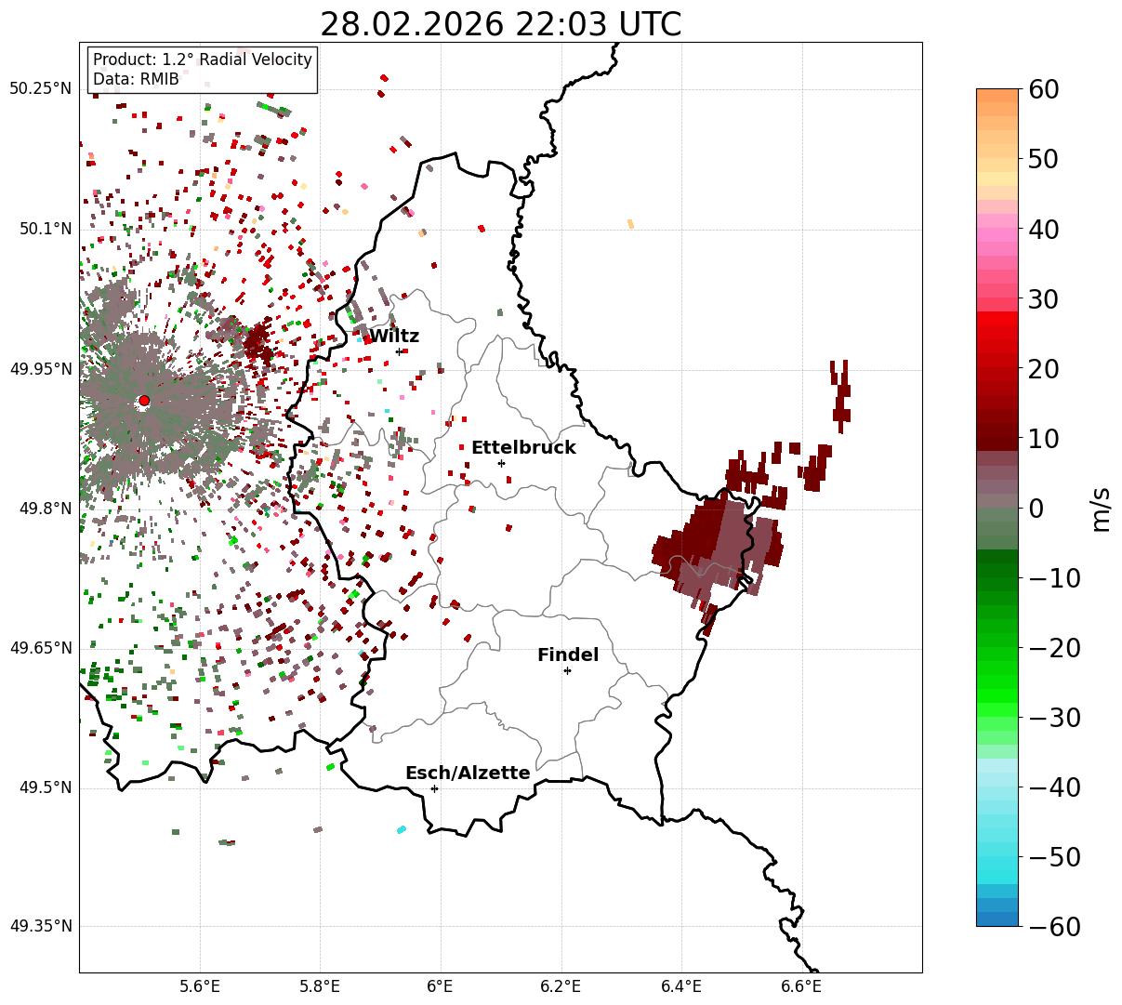Select the Findel station label
This screenshot has width=1122, height=1005.
coord(568,655)
